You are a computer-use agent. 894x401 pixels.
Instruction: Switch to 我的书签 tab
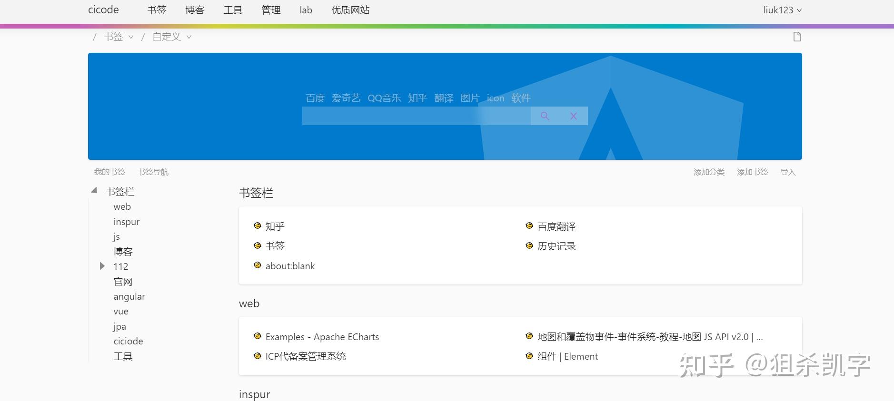(109, 172)
